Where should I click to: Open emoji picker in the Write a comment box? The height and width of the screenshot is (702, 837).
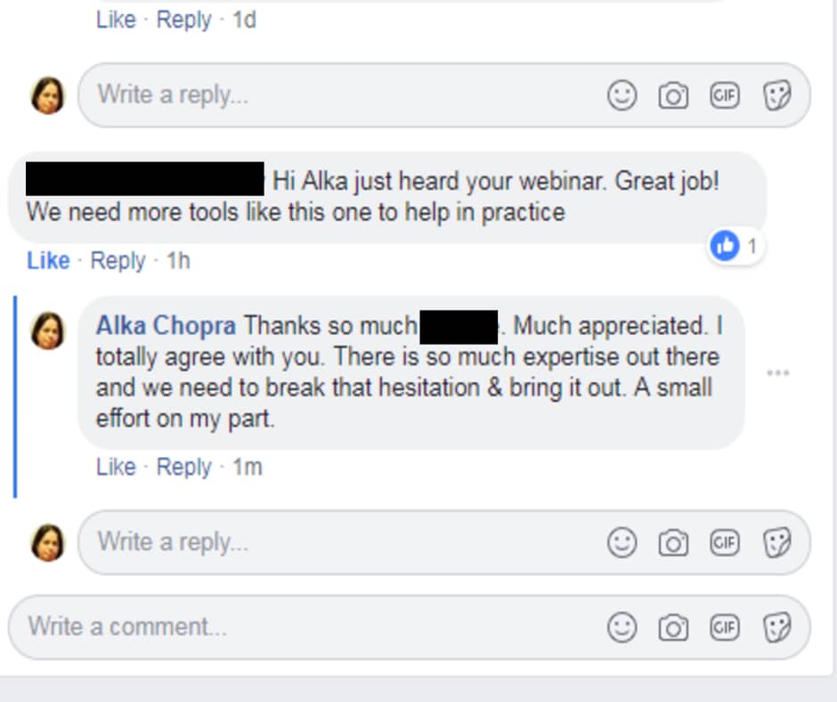click(622, 627)
